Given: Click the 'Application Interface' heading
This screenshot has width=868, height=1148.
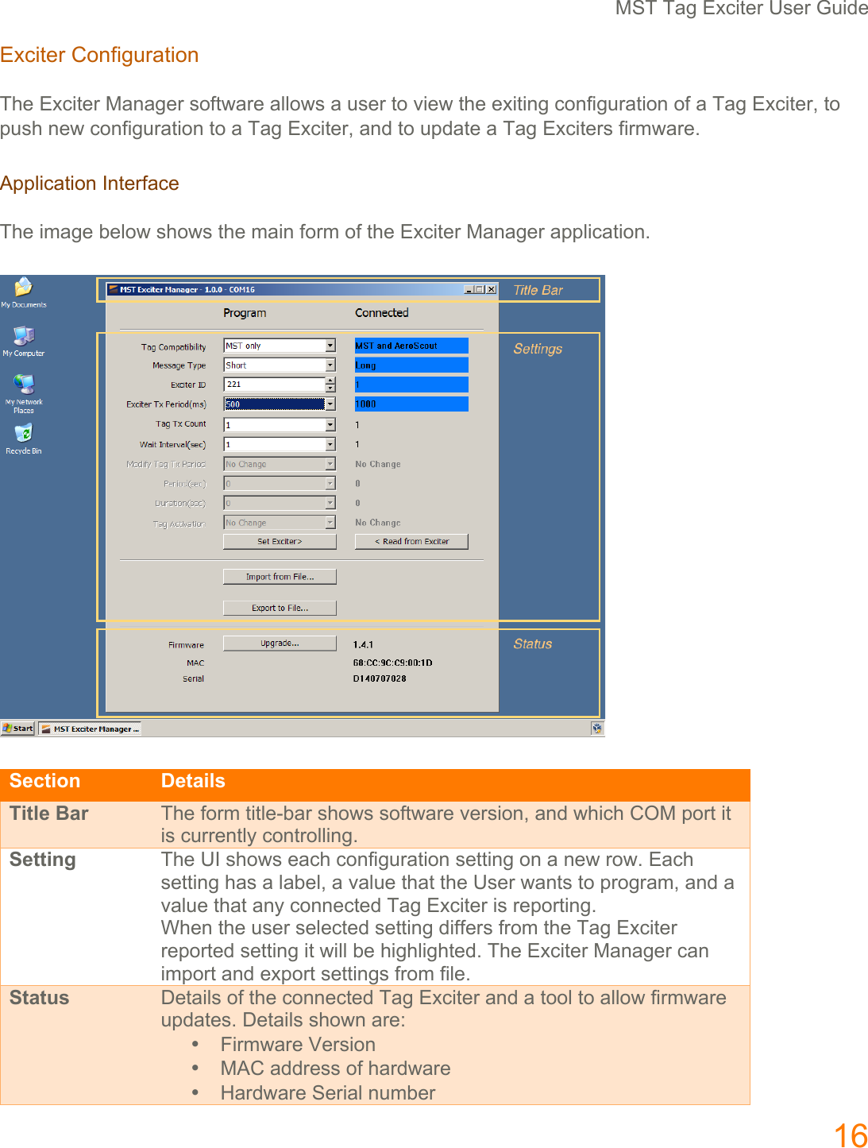Looking at the screenshot, I should coord(90,184).
